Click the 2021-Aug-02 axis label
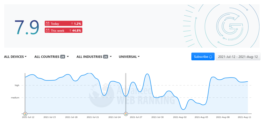 coord(179,117)
